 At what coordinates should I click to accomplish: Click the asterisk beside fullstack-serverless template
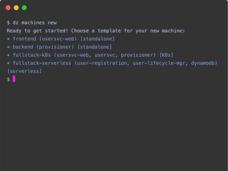point(8,63)
